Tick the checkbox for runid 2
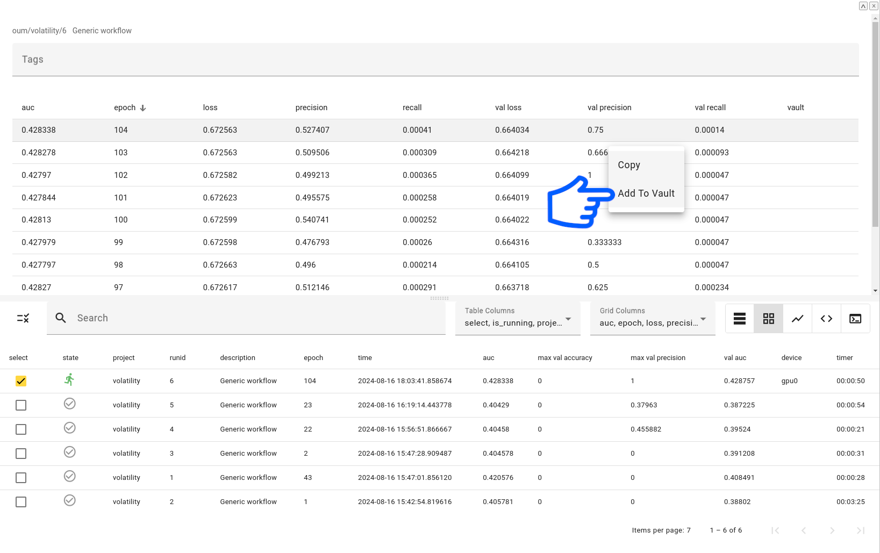This screenshot has width=880, height=553. point(21,502)
